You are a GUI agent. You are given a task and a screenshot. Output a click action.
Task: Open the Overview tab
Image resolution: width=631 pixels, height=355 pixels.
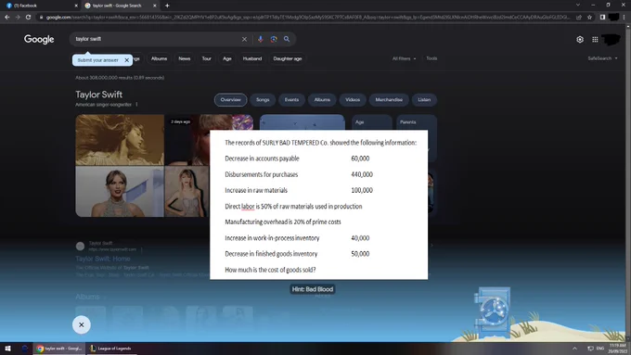[230, 100]
